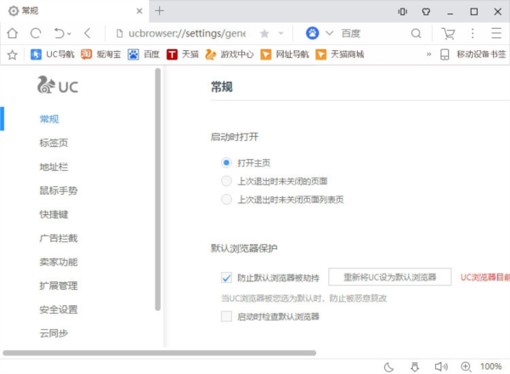Open the 百度 bookmark in bookmarks bar
This screenshot has width=510, height=374.
point(144,54)
